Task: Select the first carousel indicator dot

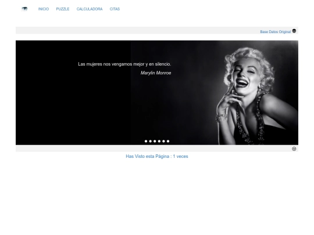Action: (x=146, y=141)
